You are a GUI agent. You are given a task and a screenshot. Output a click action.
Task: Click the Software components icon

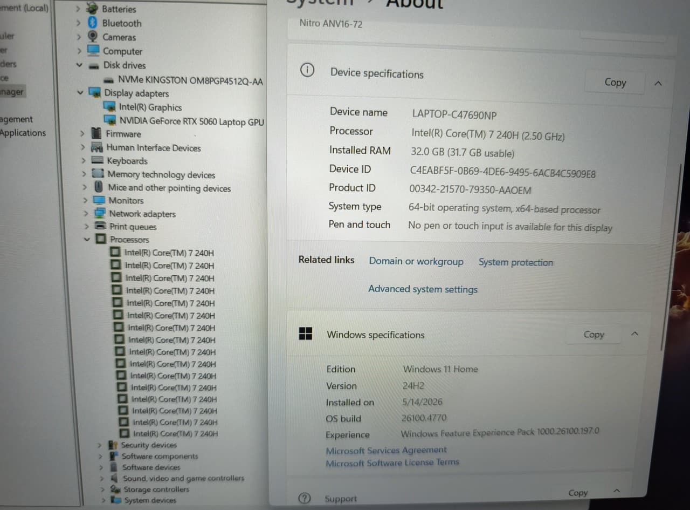click(x=113, y=456)
